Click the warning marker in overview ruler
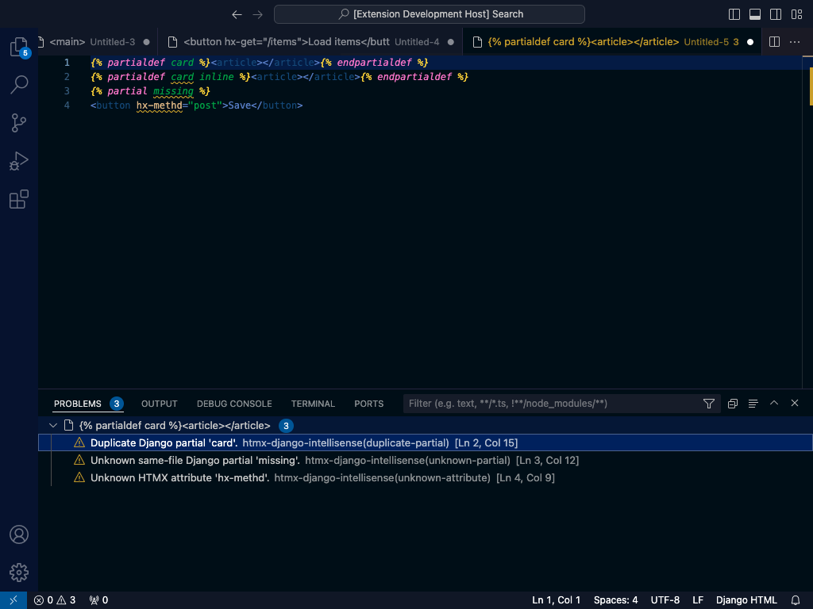813x609 pixels. [811, 86]
